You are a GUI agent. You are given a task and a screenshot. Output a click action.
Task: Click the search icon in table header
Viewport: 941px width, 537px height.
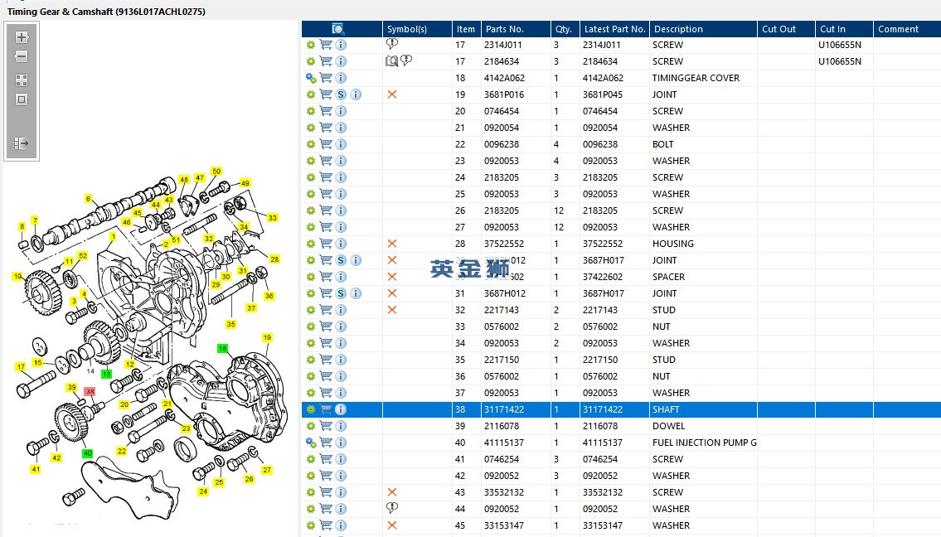point(338,29)
